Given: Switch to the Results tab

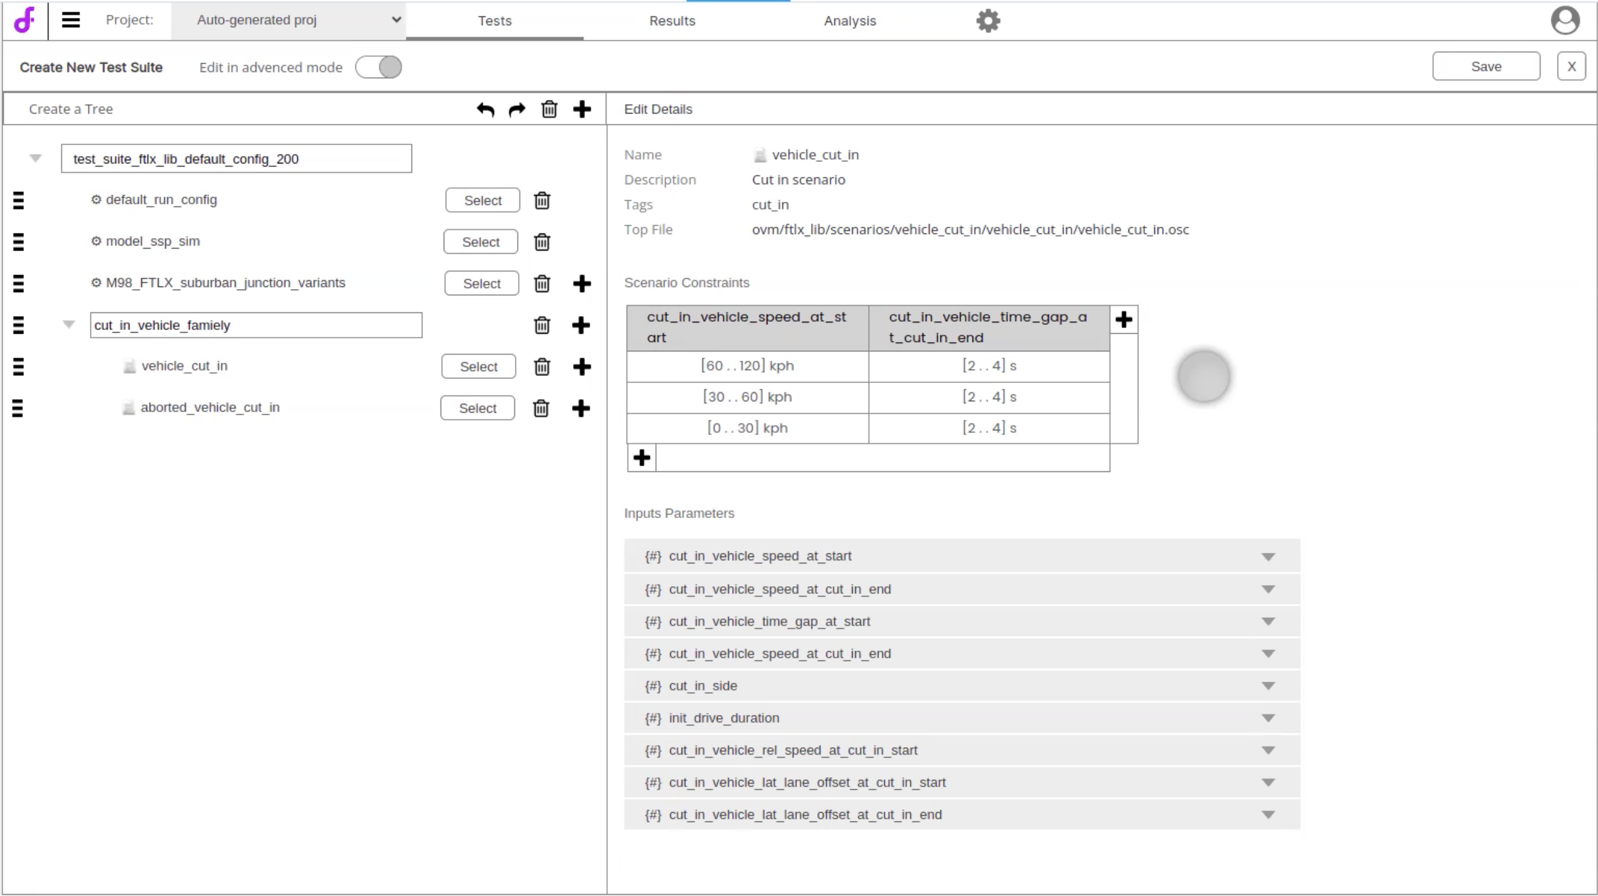Looking at the screenshot, I should pos(672,21).
